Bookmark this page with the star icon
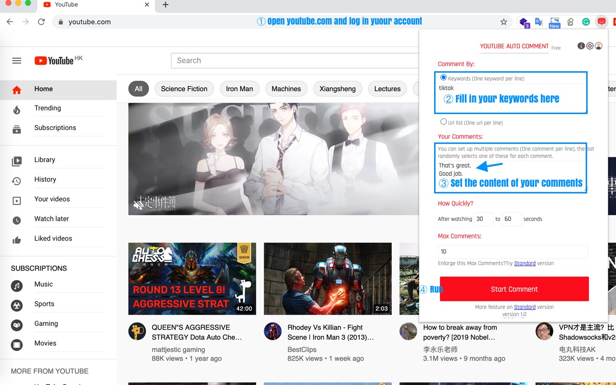 click(504, 22)
